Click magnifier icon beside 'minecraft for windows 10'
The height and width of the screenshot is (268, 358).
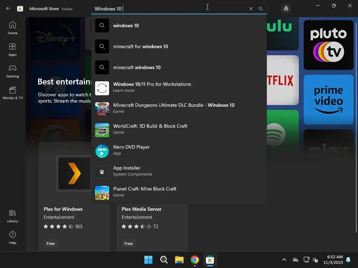[102, 46]
